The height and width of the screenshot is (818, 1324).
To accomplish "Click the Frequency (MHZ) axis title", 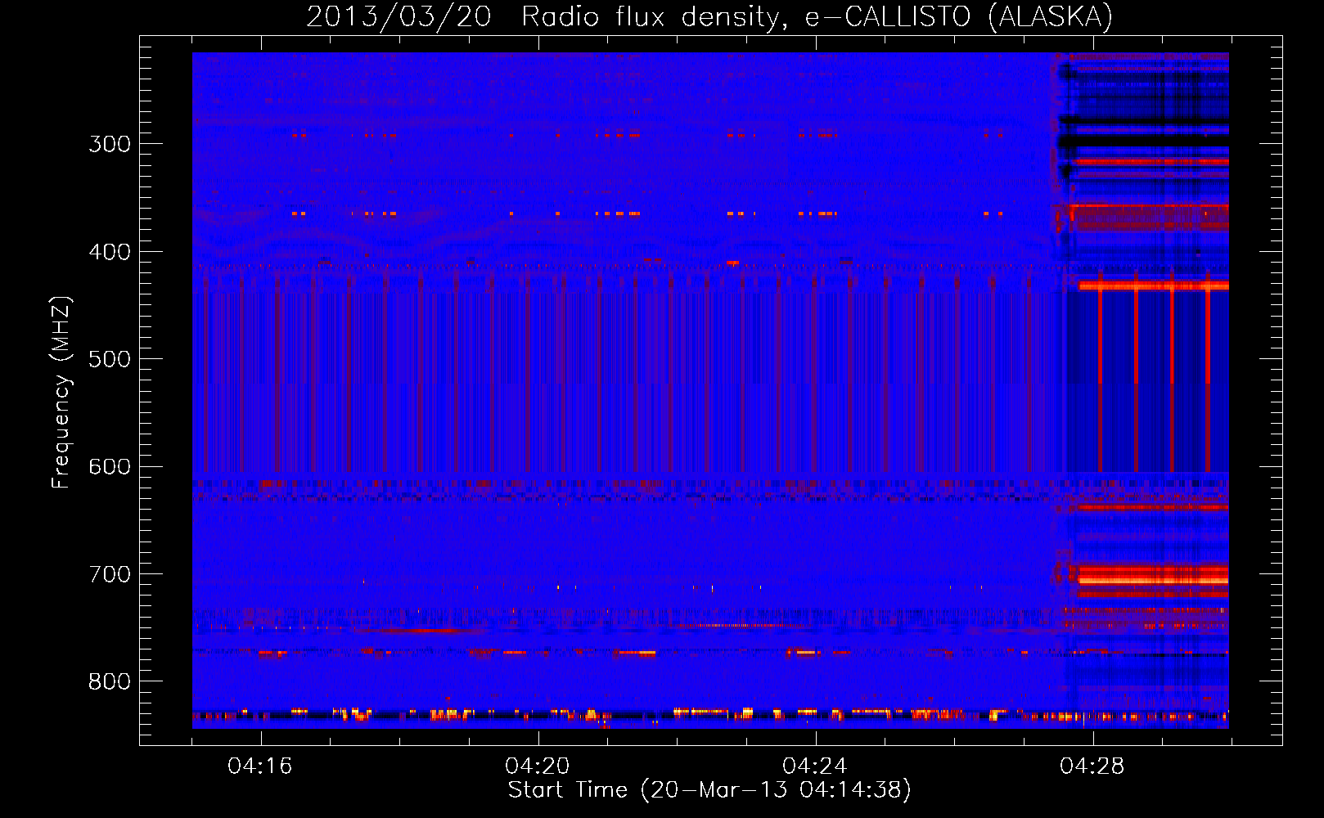I will (61, 392).
